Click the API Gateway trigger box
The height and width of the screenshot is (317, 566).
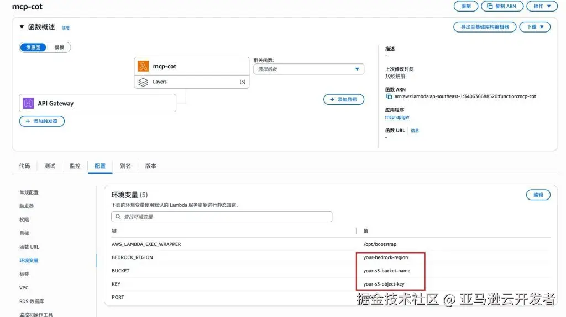(97, 103)
